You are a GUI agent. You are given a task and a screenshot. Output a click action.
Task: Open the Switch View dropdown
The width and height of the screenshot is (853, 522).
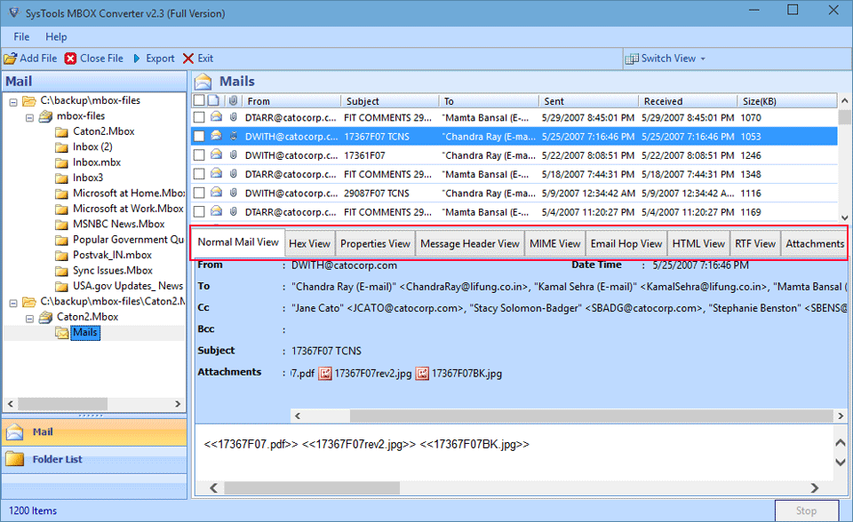point(666,59)
